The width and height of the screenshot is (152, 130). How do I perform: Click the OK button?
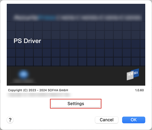pos(133,120)
